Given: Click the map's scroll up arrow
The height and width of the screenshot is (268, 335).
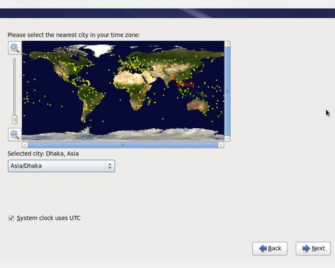Looking at the screenshot, I should pyautogui.click(x=227, y=44).
